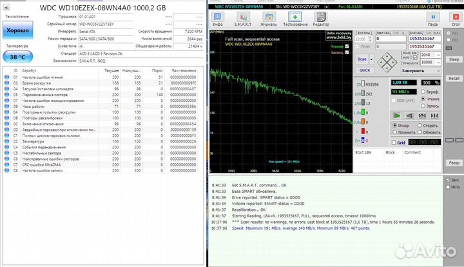Click the Пауза pause icon
Screen dimensions: 464x267
(x=432, y=17)
